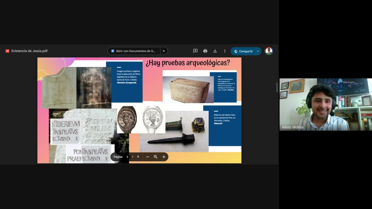The image size is (372, 209).
Task: Click the Compartir share button
Action: (243, 51)
